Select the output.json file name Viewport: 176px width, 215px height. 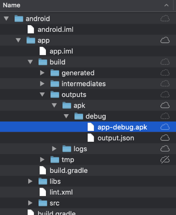coord(116,138)
